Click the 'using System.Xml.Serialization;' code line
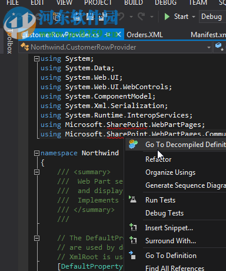This screenshot has height=271, width=226. click(x=104, y=106)
